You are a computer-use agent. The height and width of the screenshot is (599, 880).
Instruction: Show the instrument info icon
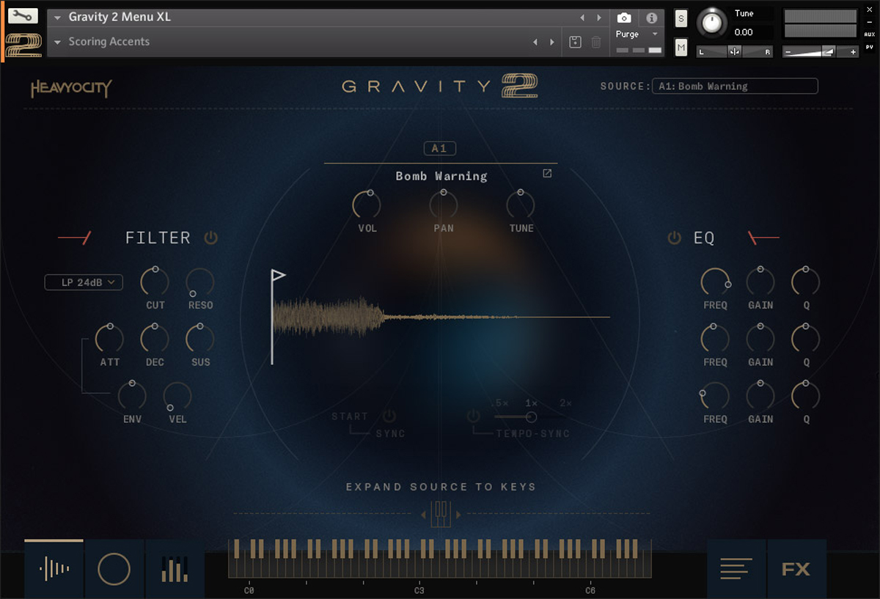(x=651, y=18)
